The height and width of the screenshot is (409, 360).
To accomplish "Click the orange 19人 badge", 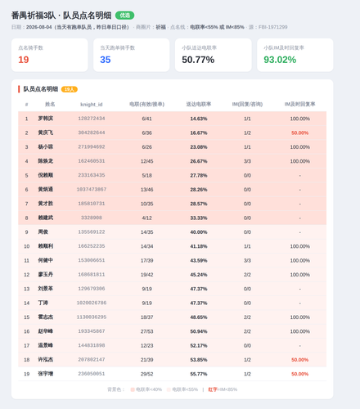I will coord(70,89).
